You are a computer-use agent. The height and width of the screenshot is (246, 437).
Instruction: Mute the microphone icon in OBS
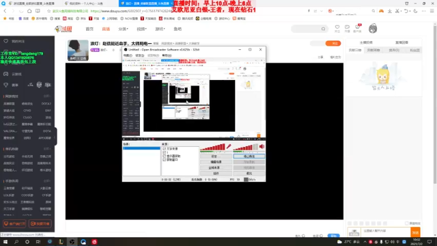coord(229,146)
